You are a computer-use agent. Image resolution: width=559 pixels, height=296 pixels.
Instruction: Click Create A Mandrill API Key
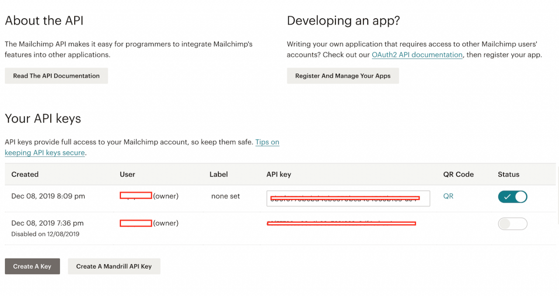[x=114, y=266]
